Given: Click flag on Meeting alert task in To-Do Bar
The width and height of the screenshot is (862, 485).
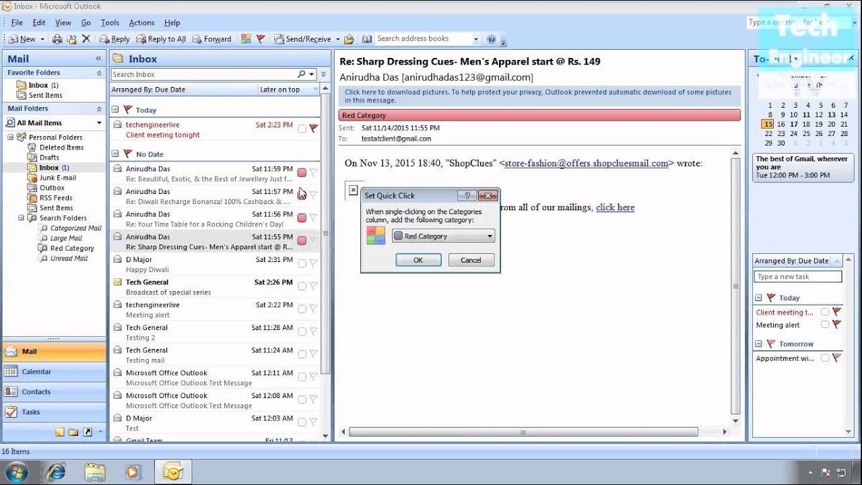Looking at the screenshot, I should tap(836, 325).
